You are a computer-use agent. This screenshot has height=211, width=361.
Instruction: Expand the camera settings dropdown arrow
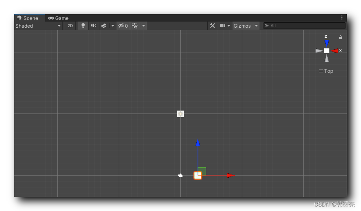tap(229, 26)
